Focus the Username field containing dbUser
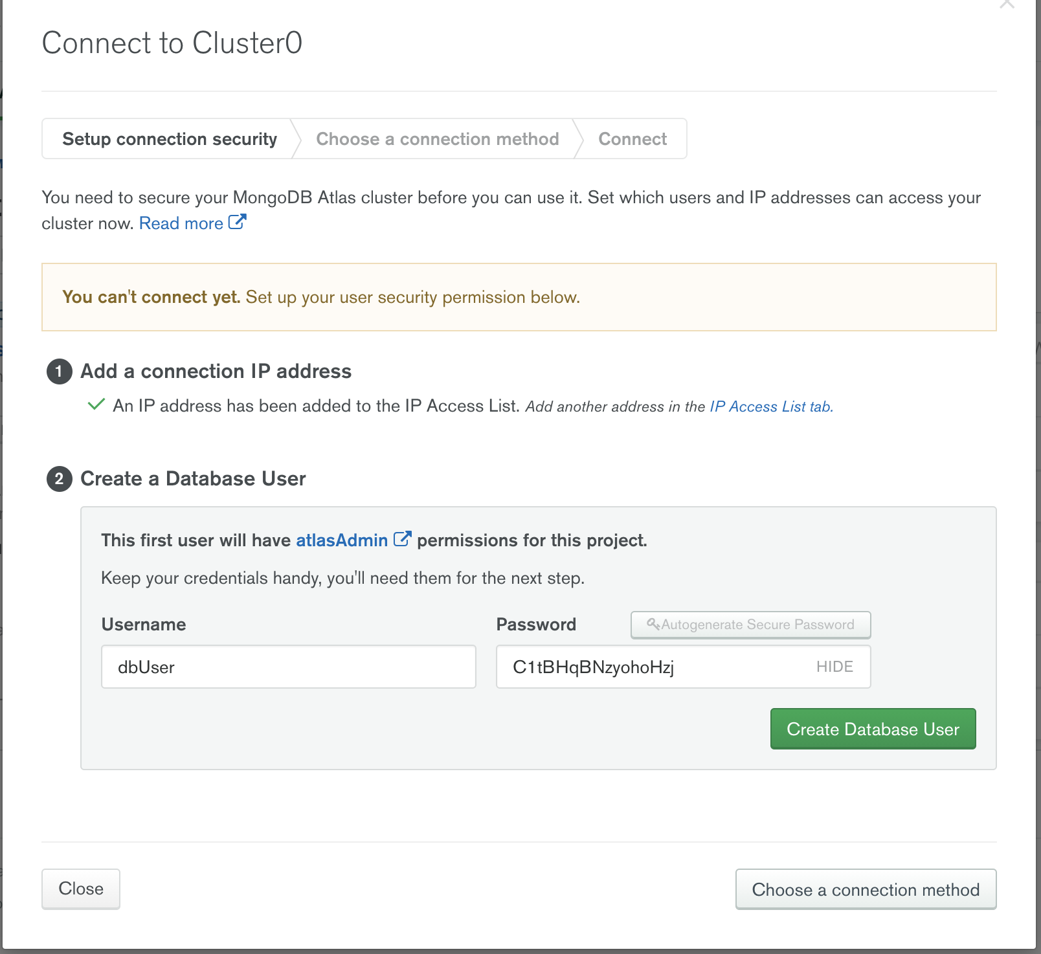The height and width of the screenshot is (954, 1041). point(288,667)
